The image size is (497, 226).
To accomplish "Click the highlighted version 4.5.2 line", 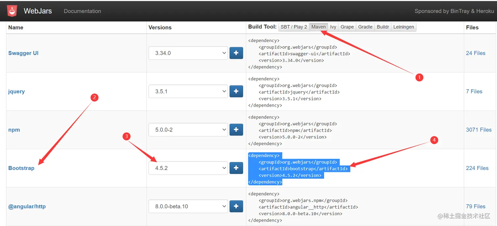I will (290, 175).
